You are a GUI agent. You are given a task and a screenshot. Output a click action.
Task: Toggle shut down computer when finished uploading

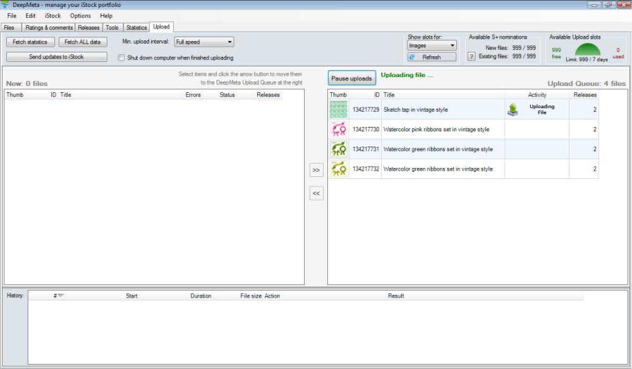point(121,57)
